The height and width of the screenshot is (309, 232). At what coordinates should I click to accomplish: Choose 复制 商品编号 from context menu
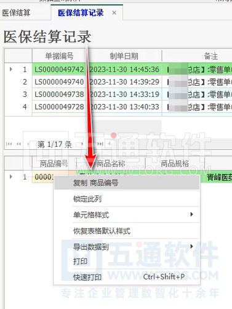(x=127, y=183)
